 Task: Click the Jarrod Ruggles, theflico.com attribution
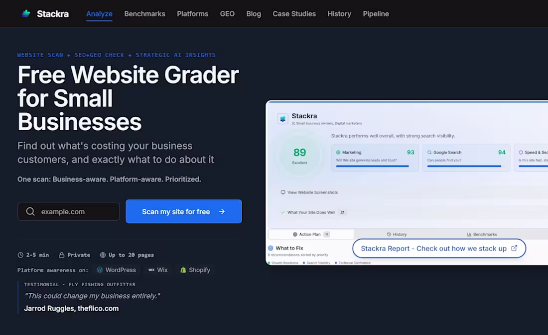(71, 309)
